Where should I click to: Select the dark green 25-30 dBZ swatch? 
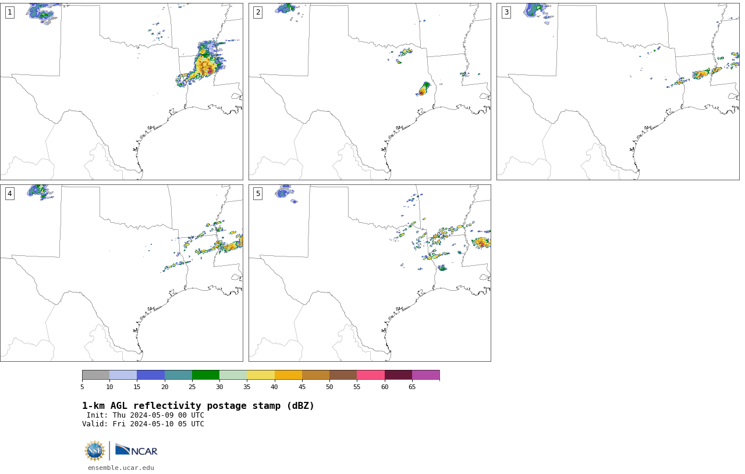(x=205, y=375)
